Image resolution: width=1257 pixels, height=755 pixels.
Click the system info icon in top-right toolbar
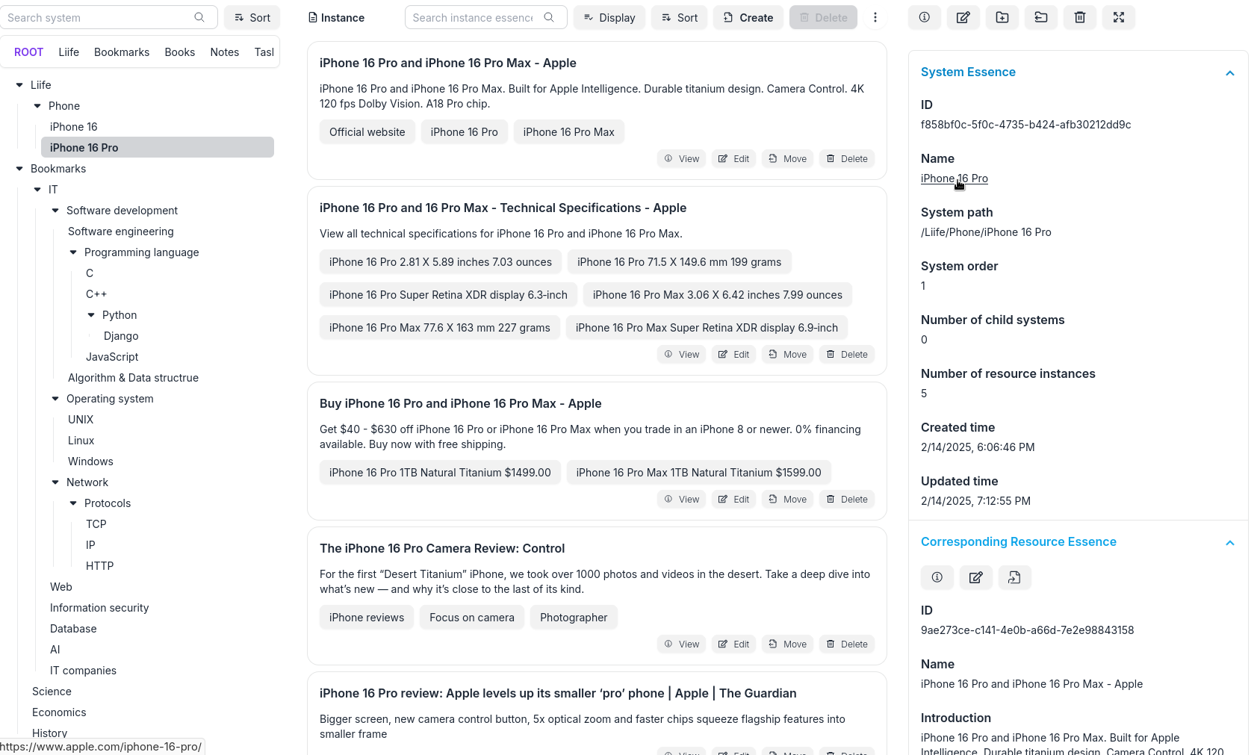(x=925, y=17)
